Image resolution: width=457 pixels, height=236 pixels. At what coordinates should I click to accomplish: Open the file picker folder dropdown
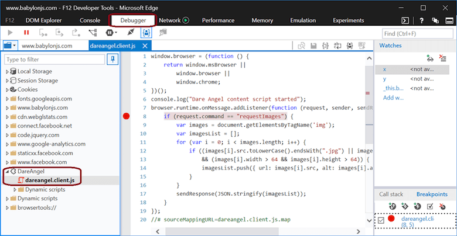[10, 45]
